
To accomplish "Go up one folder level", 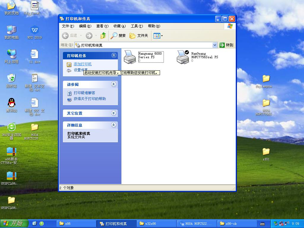I will [103, 36].
